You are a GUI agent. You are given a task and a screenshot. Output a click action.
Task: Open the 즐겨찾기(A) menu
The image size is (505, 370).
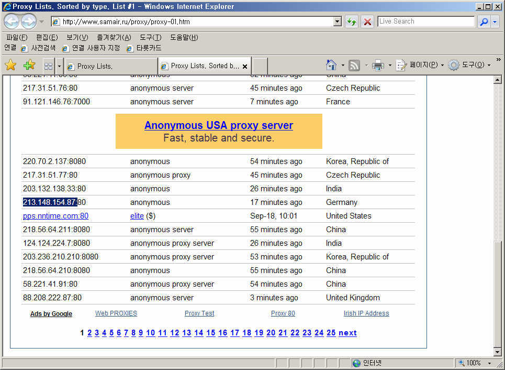pyautogui.click(x=114, y=38)
